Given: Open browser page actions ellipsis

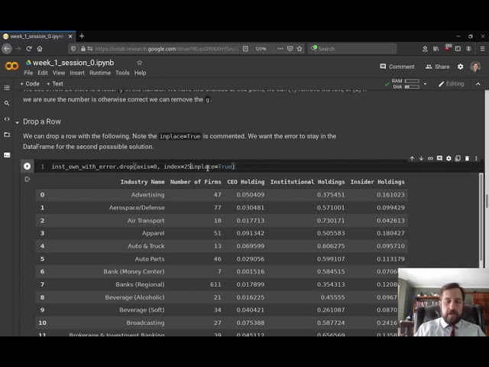Looking at the screenshot, I should [x=280, y=49].
